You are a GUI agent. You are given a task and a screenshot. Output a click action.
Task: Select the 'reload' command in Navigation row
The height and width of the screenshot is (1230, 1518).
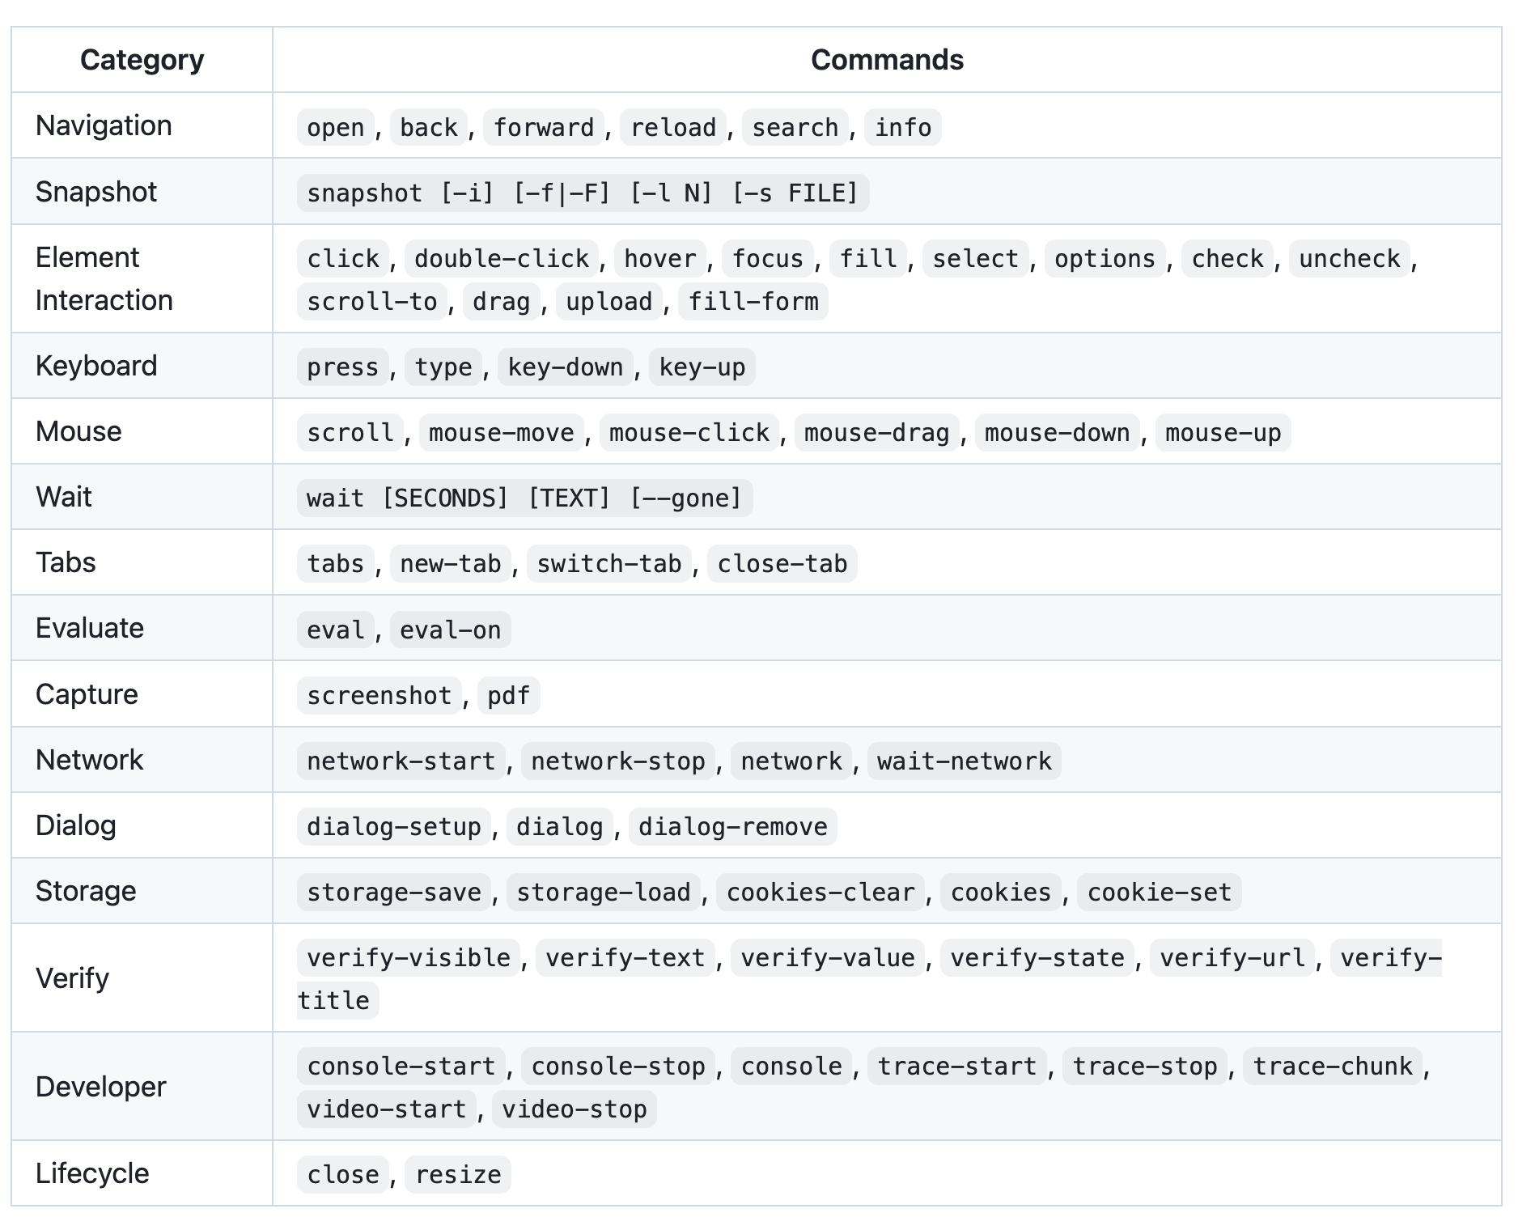point(672,127)
